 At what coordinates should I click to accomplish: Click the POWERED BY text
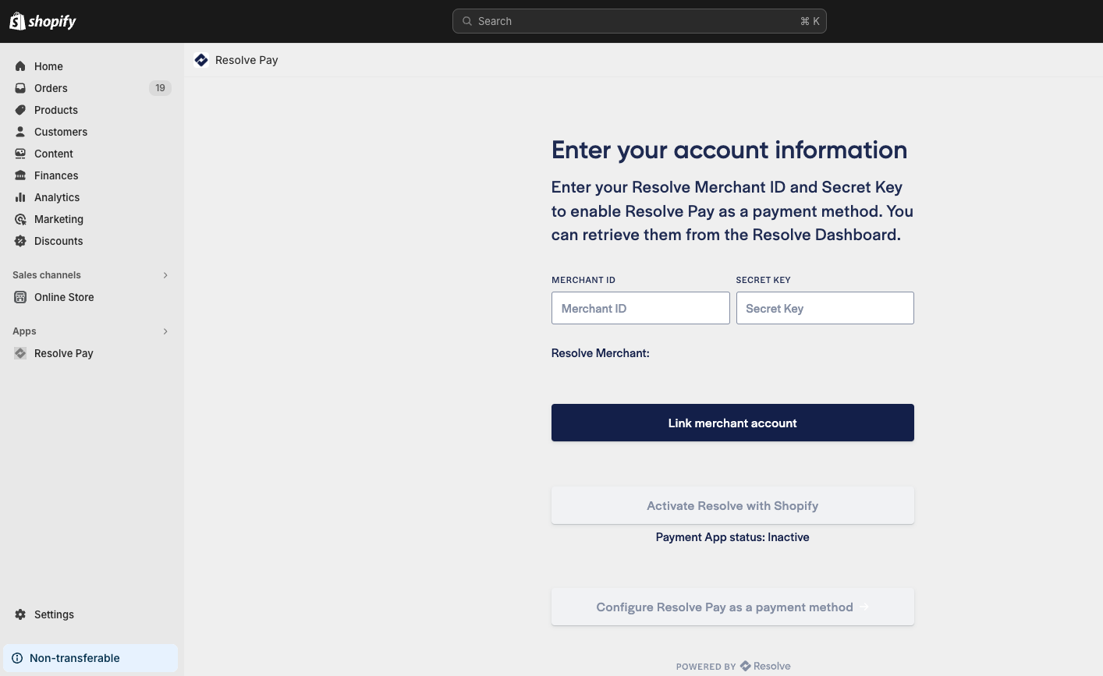[706, 667]
